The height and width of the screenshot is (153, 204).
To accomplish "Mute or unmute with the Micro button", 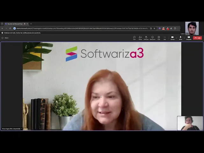I will (x=180, y=38).
